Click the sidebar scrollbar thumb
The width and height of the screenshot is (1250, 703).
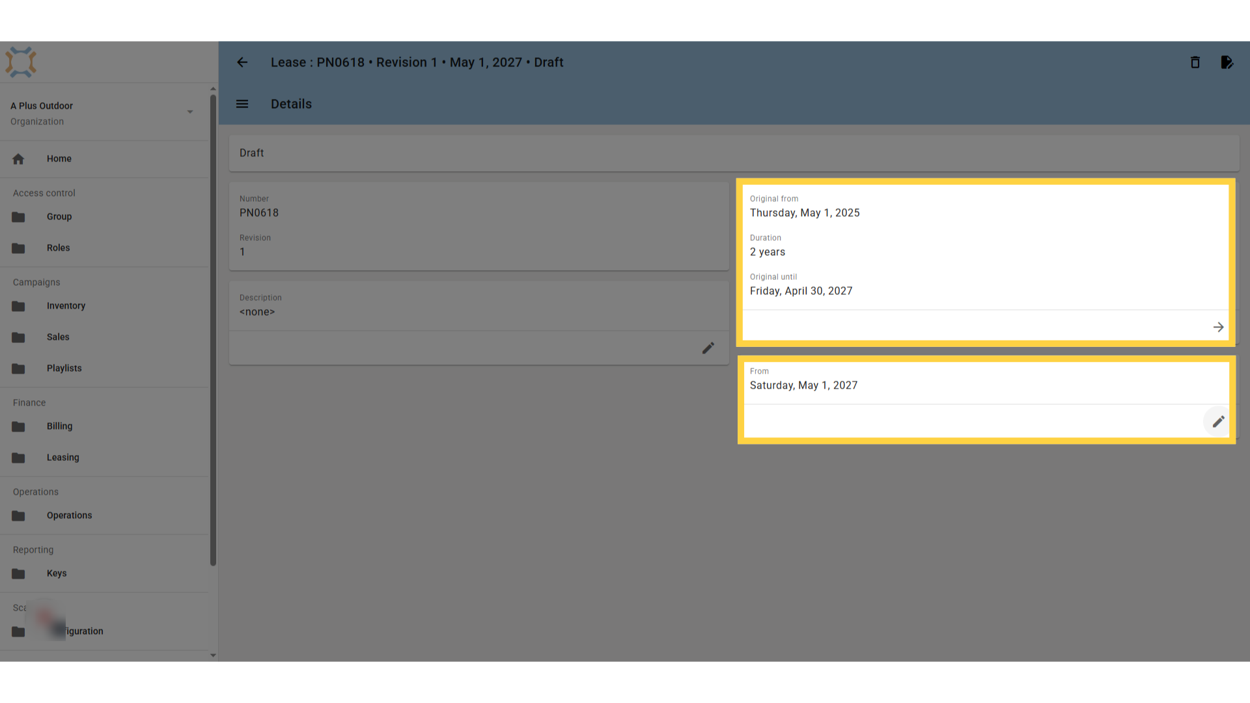coord(213,331)
